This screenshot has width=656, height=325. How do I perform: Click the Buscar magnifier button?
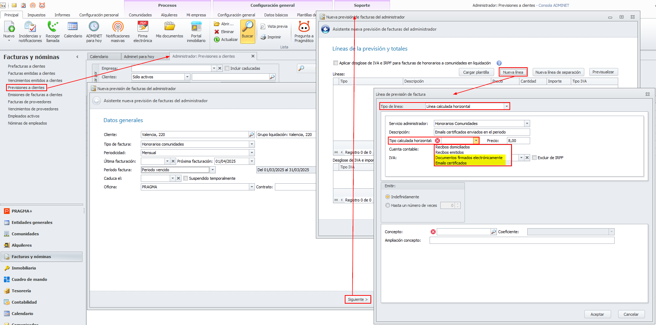[247, 31]
